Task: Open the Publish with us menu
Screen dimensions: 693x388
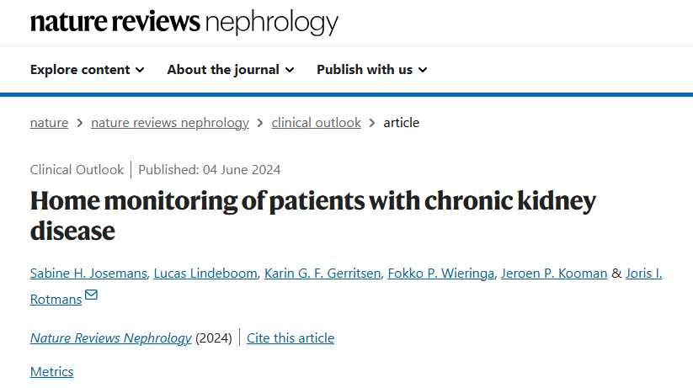Action: [x=372, y=70]
